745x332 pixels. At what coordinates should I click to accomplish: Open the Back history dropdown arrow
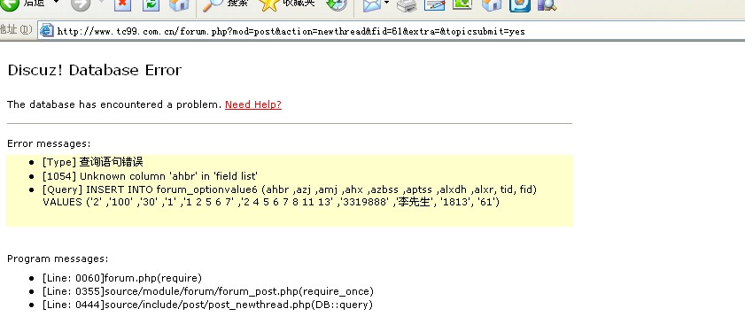click(56, 3)
